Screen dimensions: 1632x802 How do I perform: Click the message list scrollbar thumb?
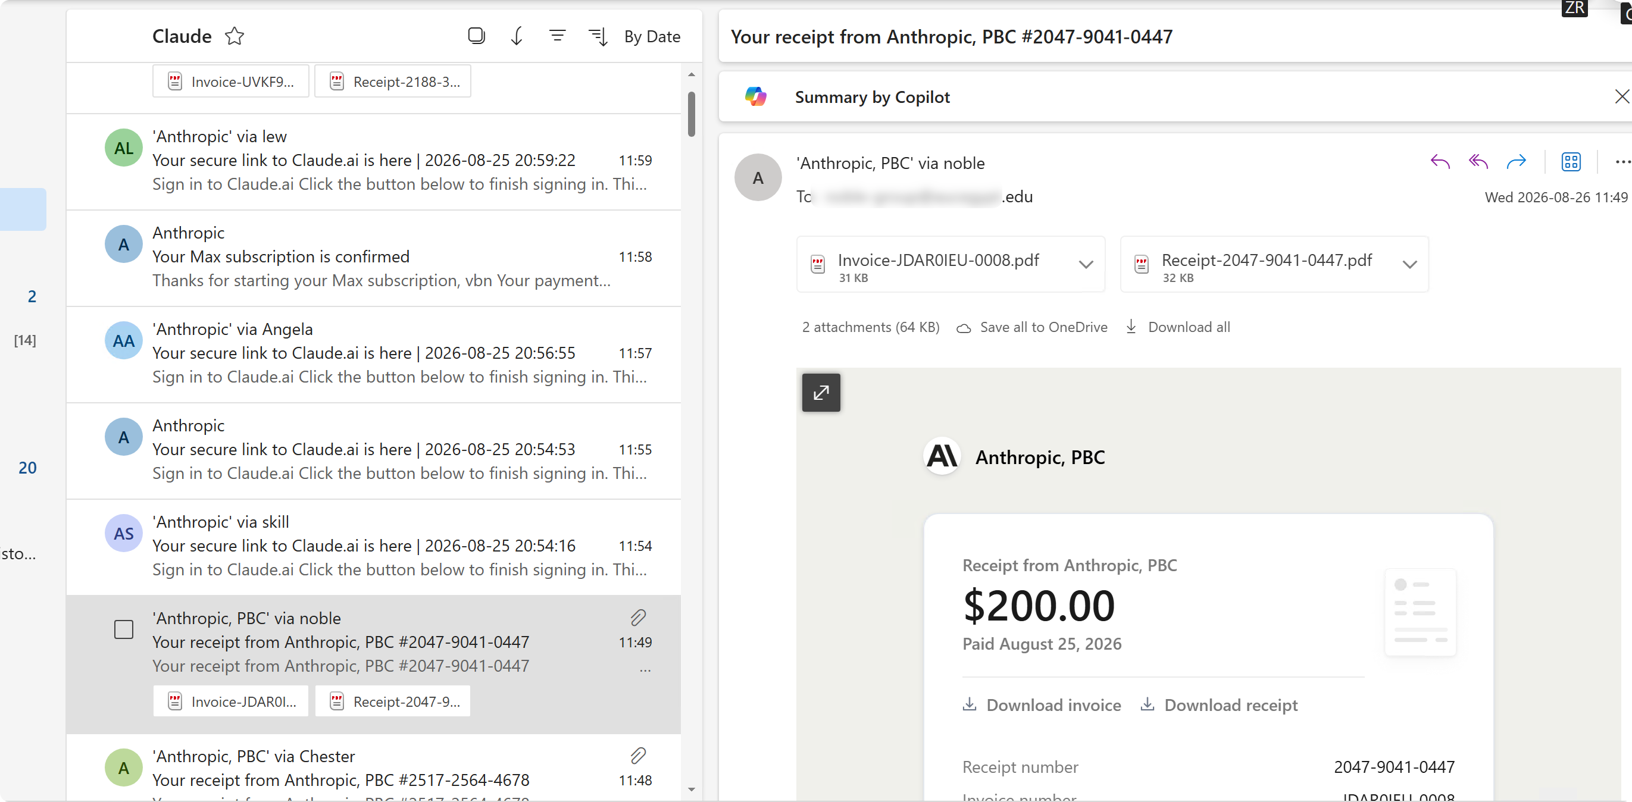coord(691,114)
